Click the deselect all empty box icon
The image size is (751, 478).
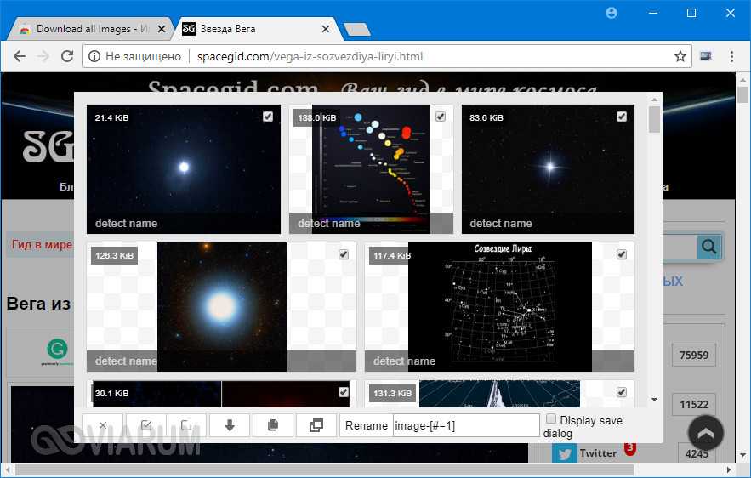pos(186,425)
